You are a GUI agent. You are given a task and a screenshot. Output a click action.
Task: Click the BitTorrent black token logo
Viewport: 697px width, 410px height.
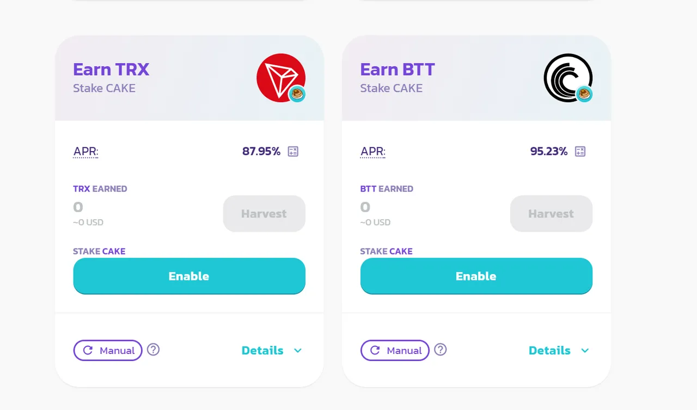click(567, 78)
